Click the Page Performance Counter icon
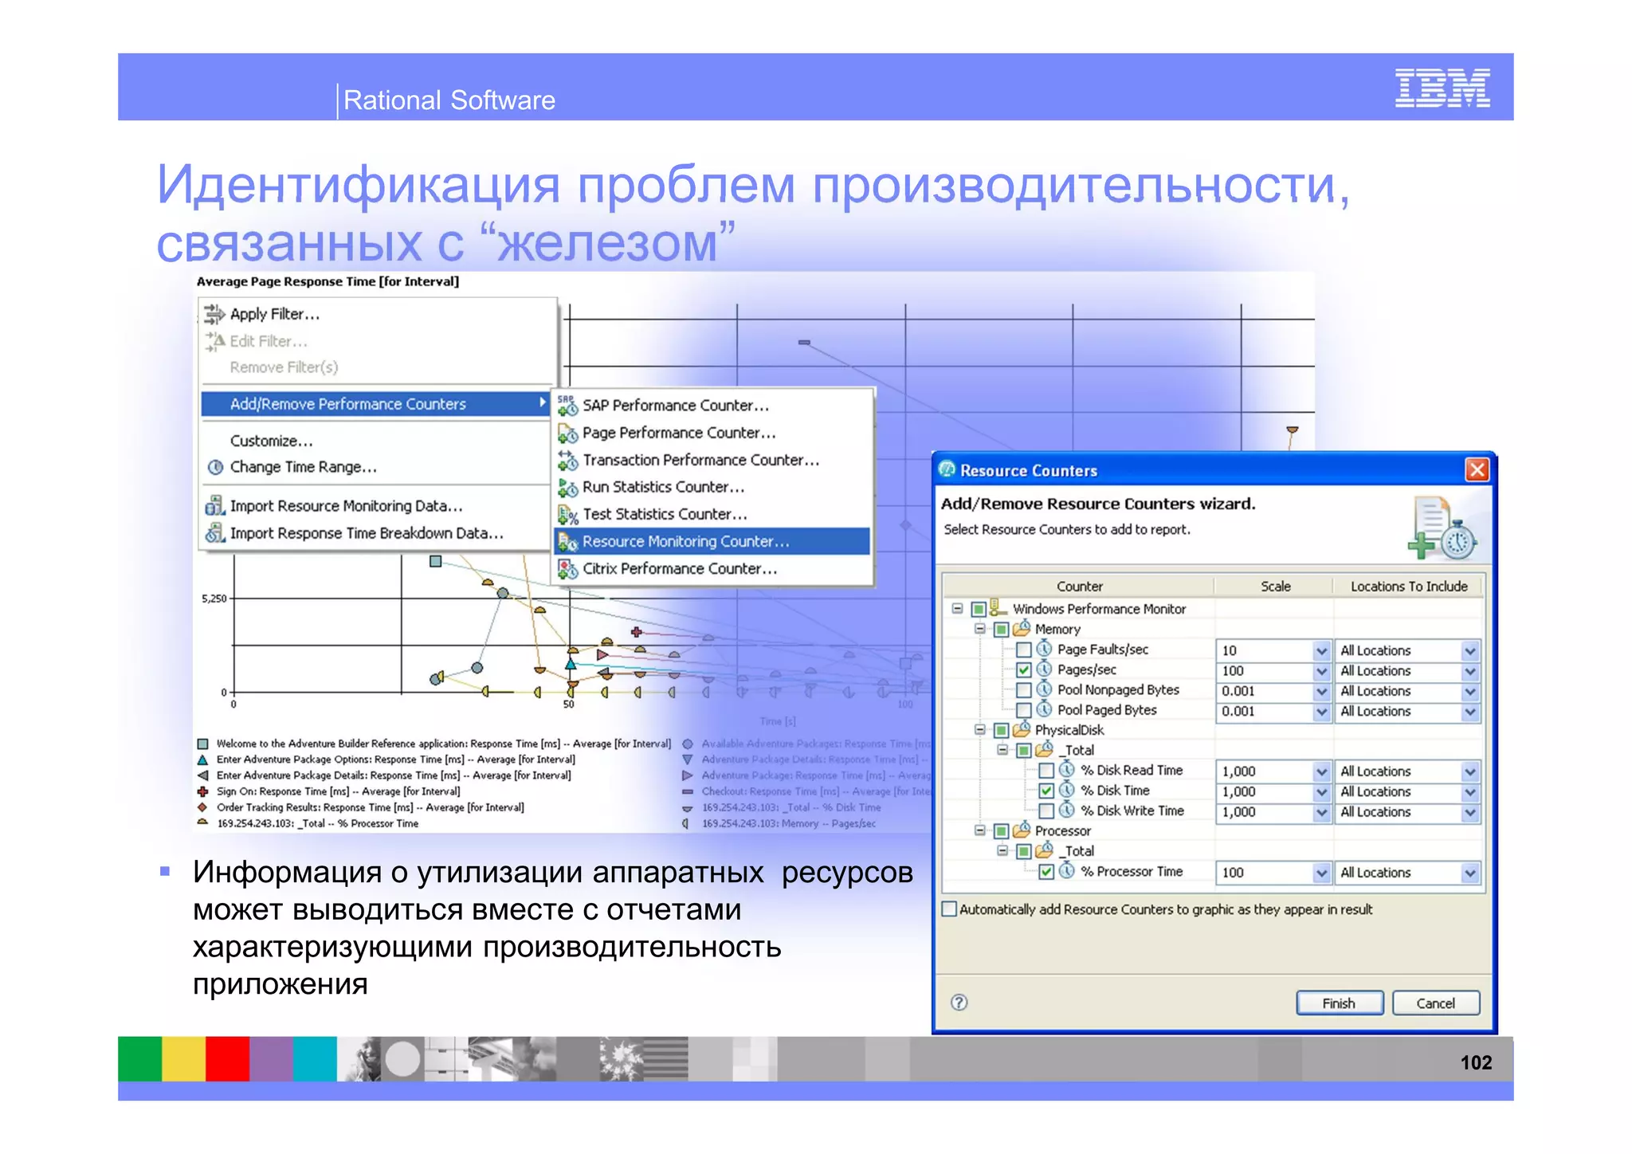Screen dimensions: 1632x1154 click(567, 433)
